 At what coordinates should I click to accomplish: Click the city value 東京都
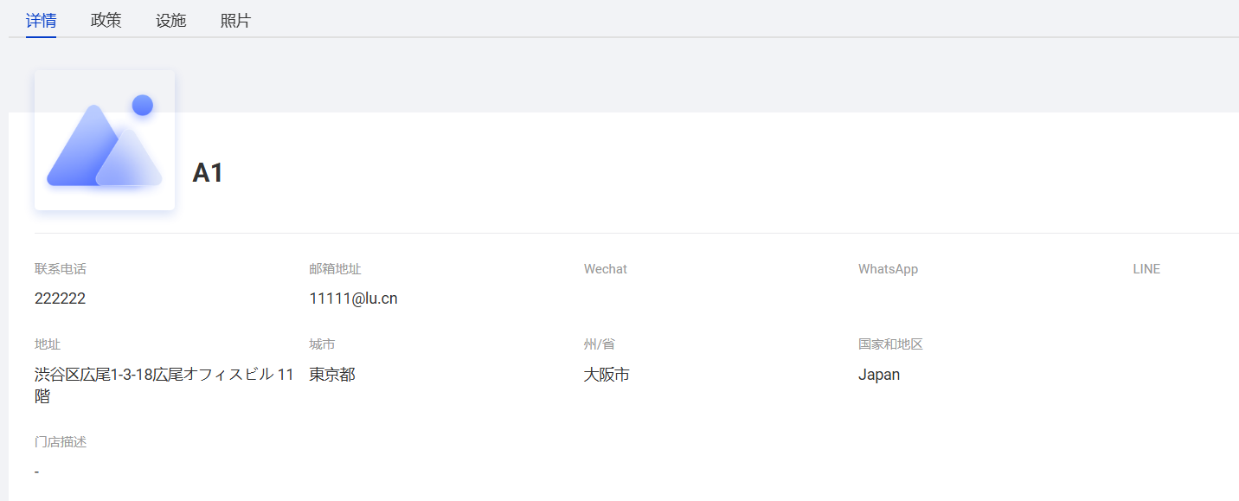click(332, 375)
